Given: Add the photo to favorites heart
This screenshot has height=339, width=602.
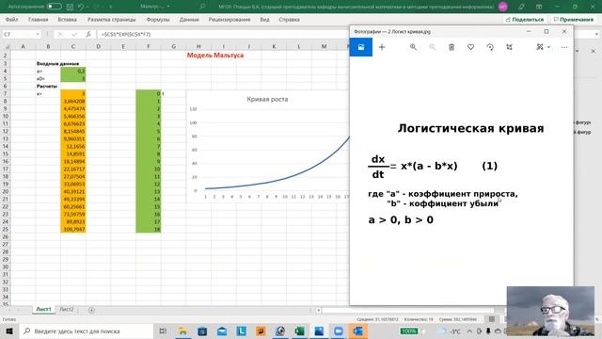Looking at the screenshot, I should tap(470, 47).
